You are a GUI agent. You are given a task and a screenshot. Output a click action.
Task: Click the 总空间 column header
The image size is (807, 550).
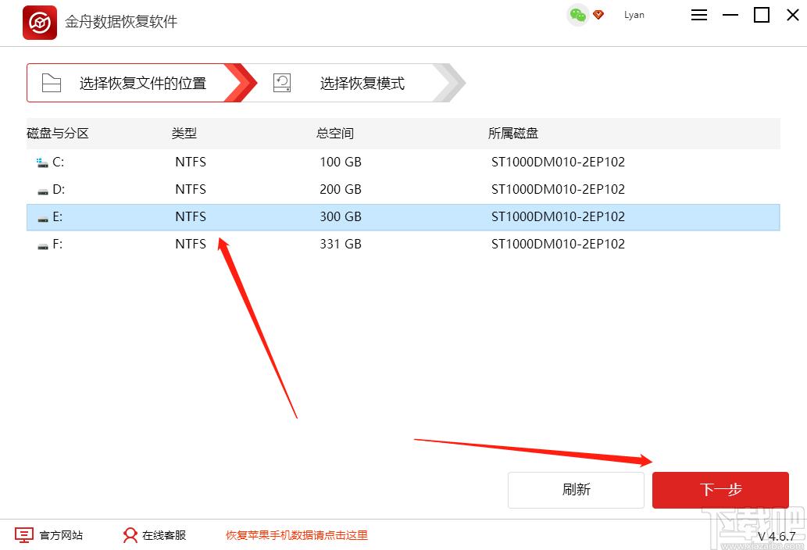335,134
